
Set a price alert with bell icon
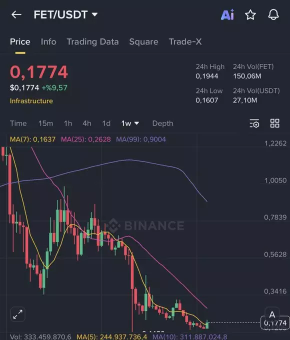[x=273, y=14]
